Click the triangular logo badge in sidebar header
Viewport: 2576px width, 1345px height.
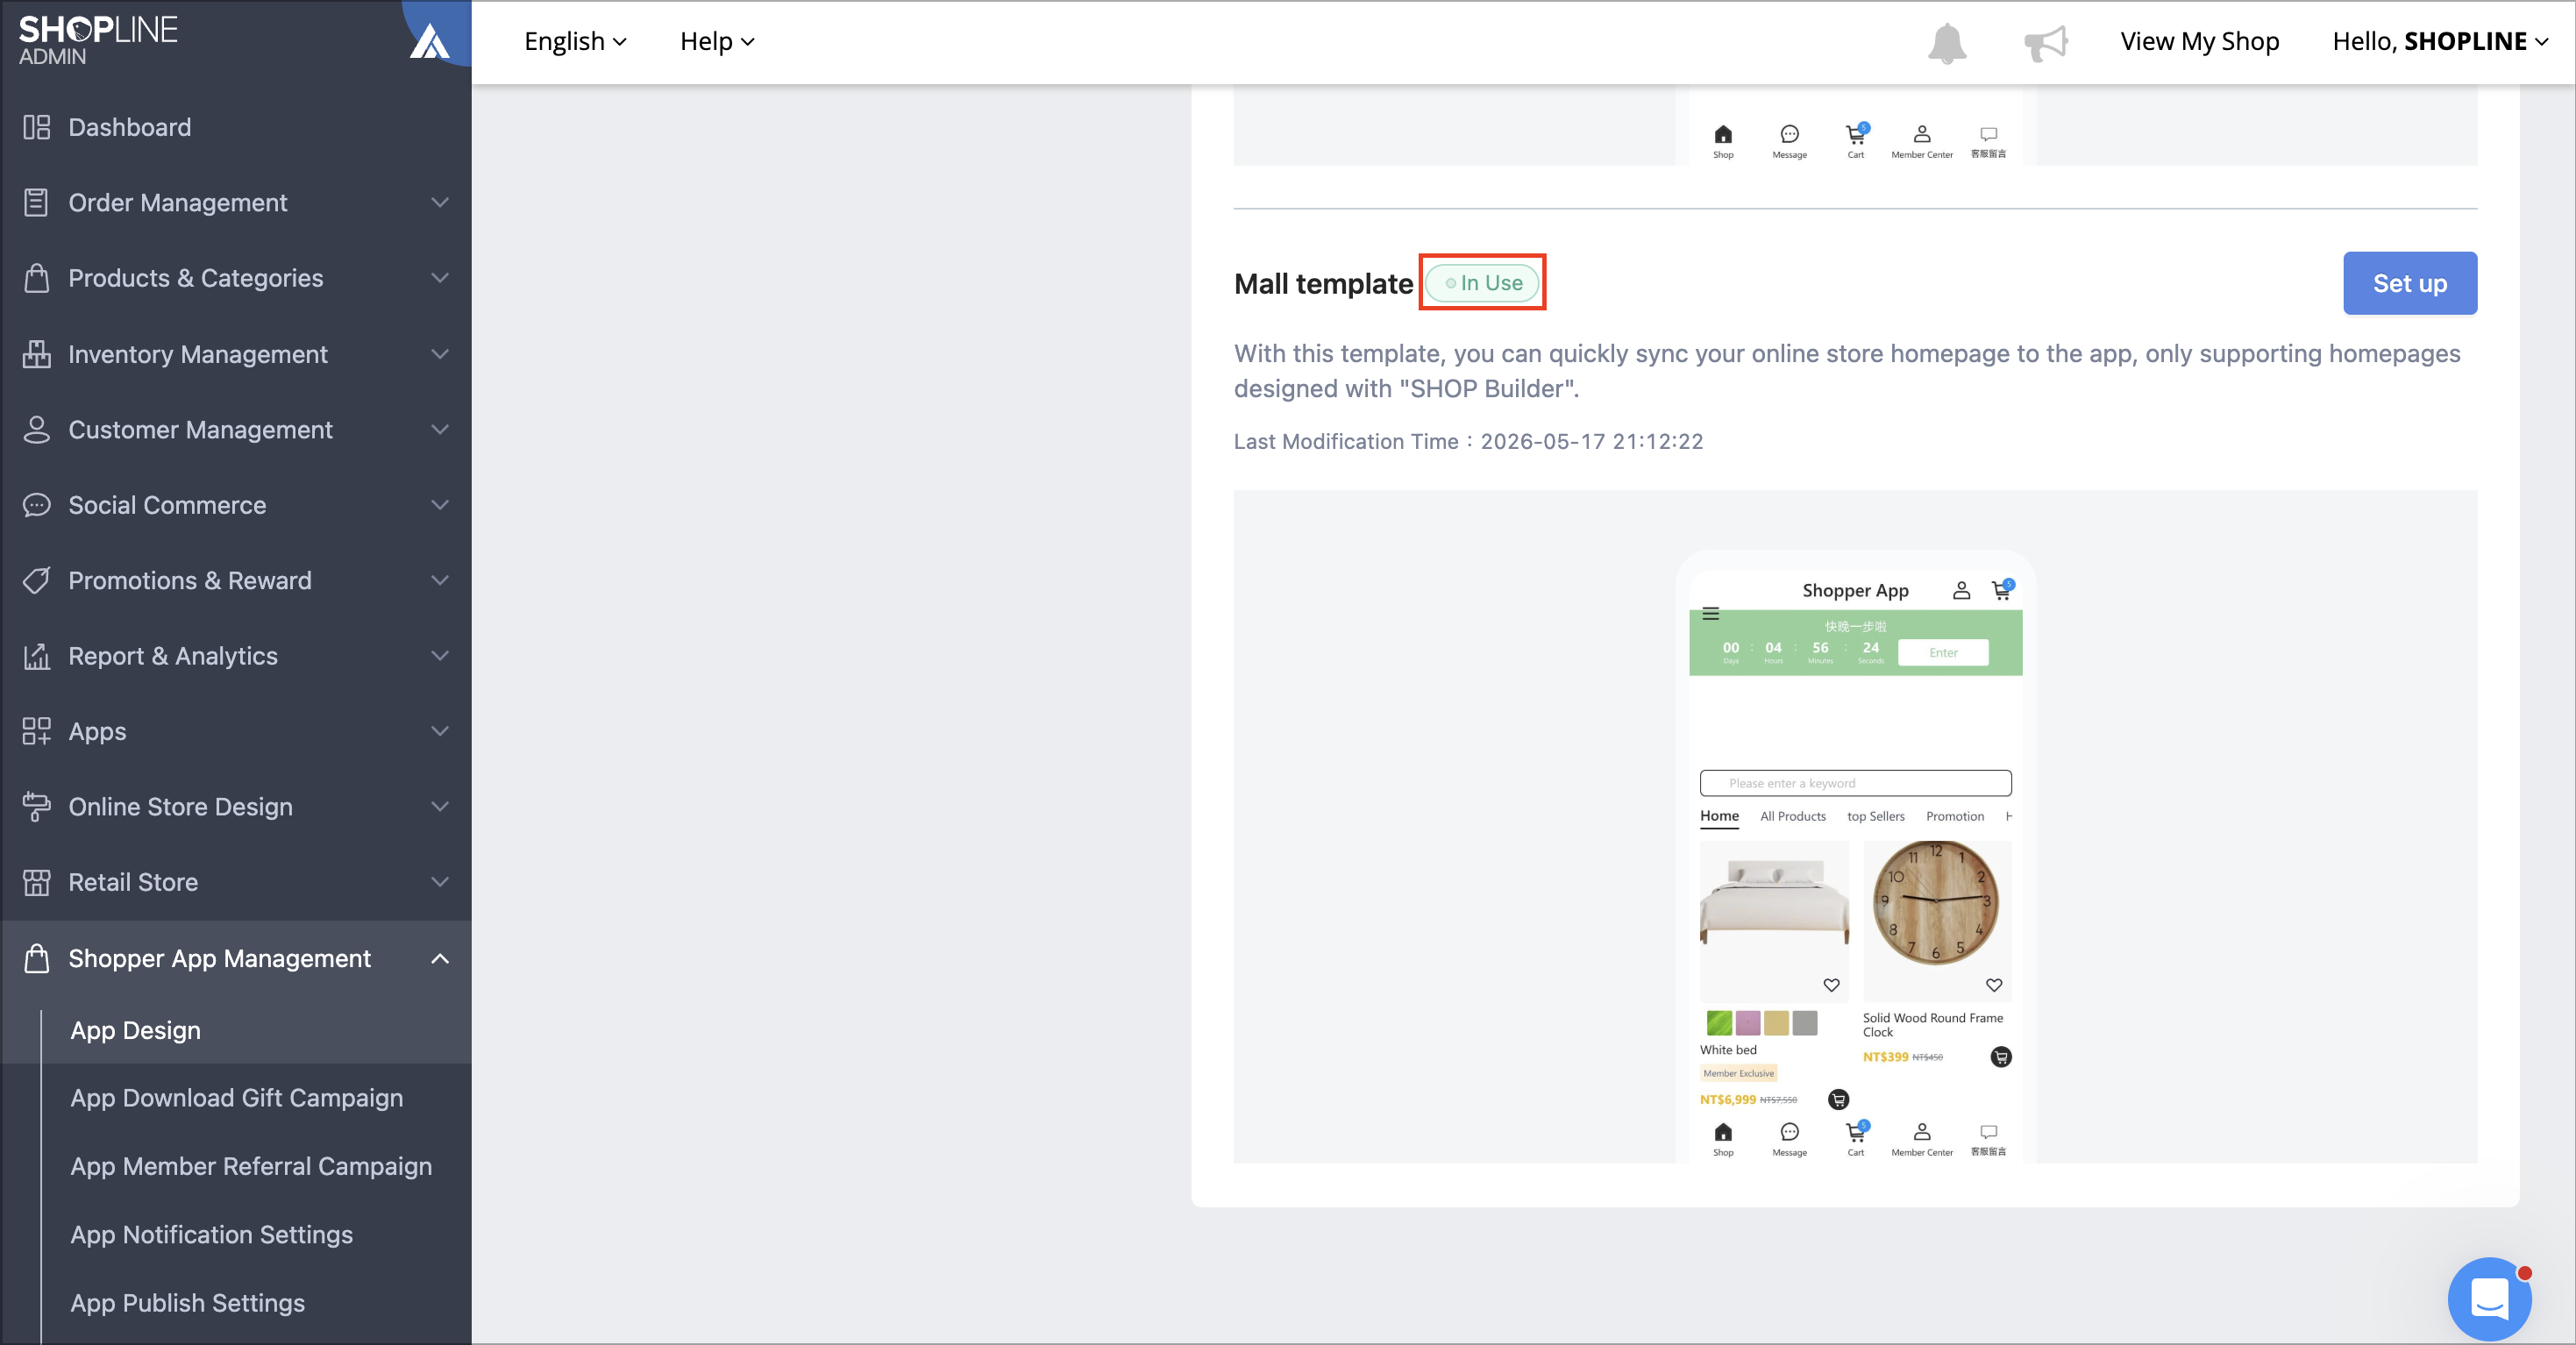[x=430, y=42]
